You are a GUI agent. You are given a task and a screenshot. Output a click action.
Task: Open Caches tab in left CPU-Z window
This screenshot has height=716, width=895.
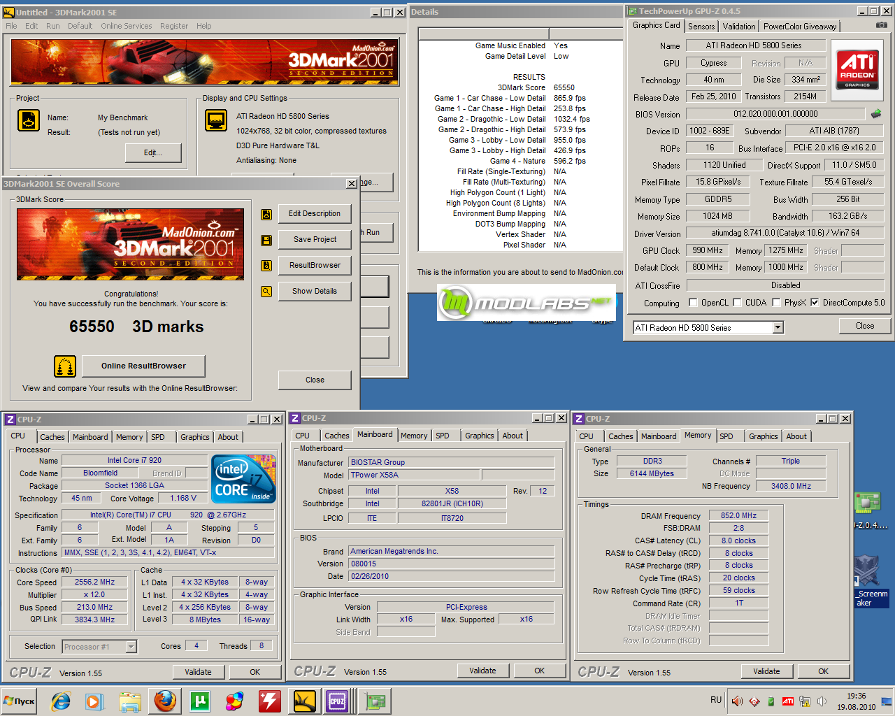coord(52,437)
